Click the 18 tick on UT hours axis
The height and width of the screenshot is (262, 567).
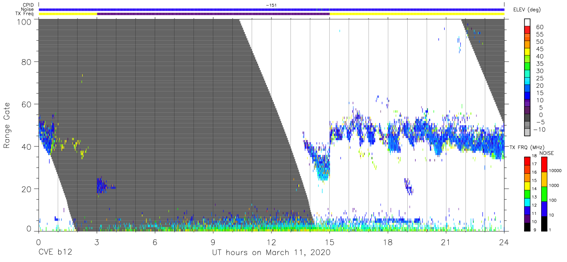pyautogui.click(x=388, y=242)
